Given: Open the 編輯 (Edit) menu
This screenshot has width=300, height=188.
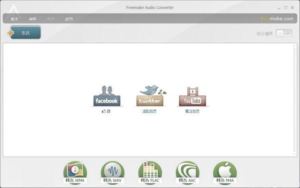Looking at the screenshot, I should [32, 18].
